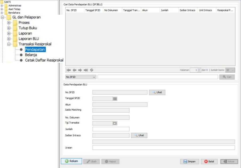Click the previous page arrow icon
The width and height of the screenshot is (241, 168).
(74, 70)
